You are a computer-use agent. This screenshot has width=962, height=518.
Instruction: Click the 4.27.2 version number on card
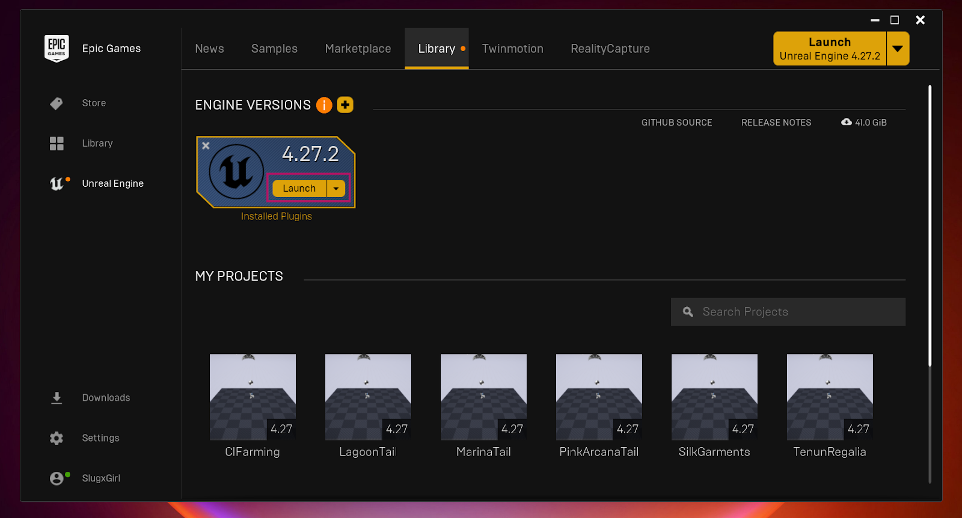[x=310, y=154]
